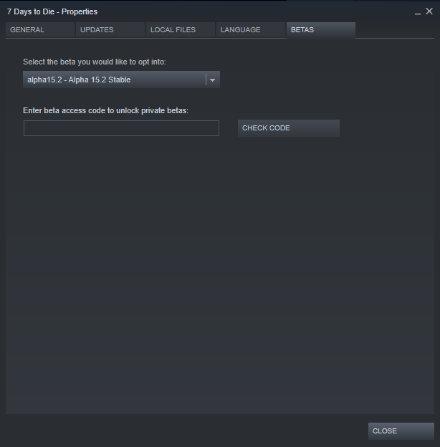Go to the LOCAL FILES tab
The image size is (440, 447).
(181, 29)
